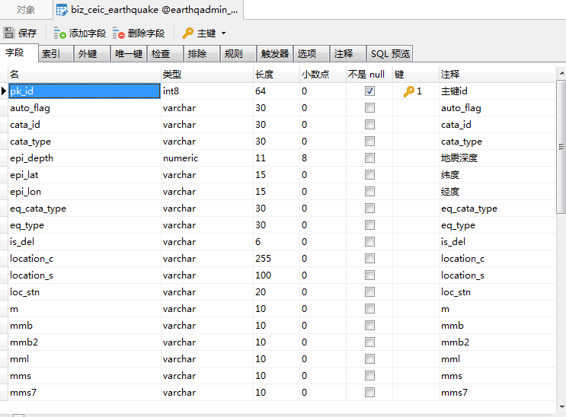Switch to the 索引 (Indexes) tab
The image size is (566, 417).
55,54
